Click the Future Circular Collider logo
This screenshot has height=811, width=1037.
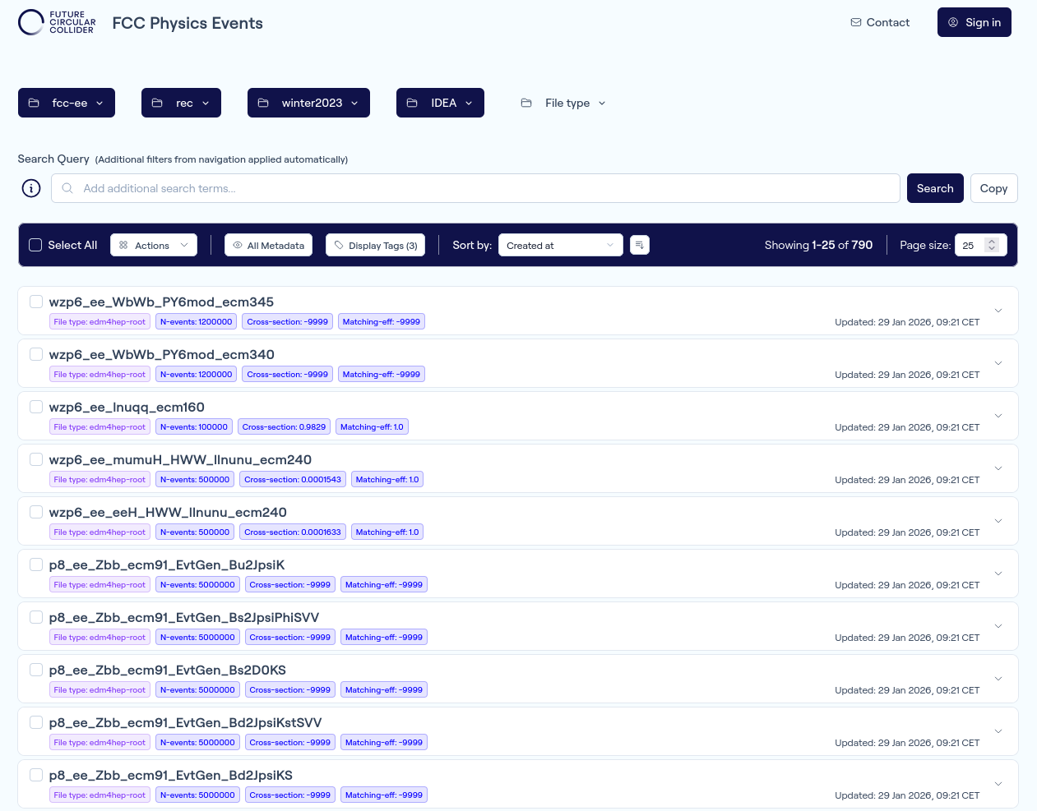click(56, 22)
